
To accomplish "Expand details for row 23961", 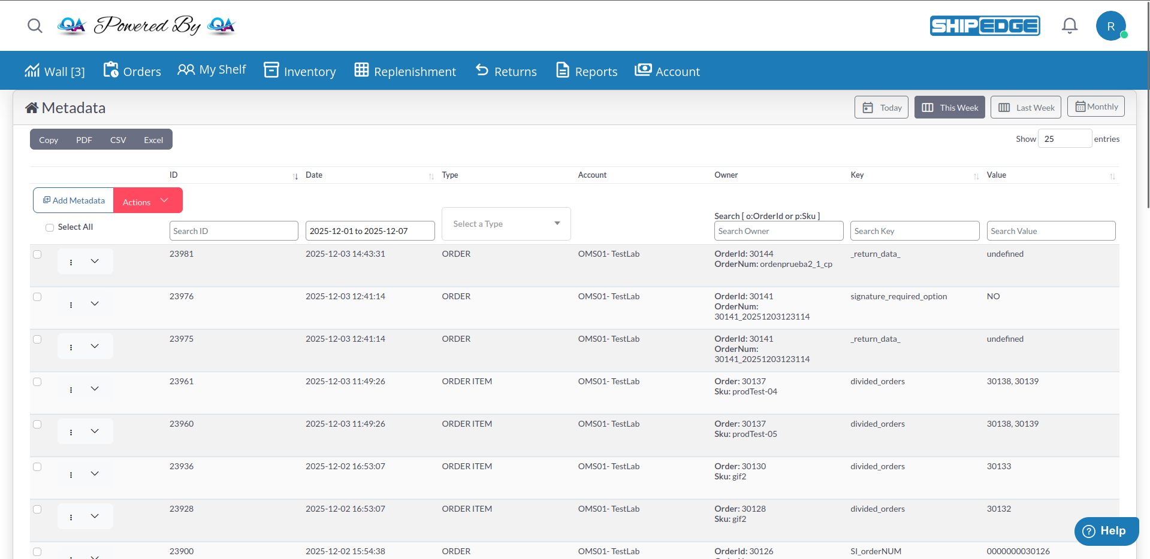I will click(95, 388).
